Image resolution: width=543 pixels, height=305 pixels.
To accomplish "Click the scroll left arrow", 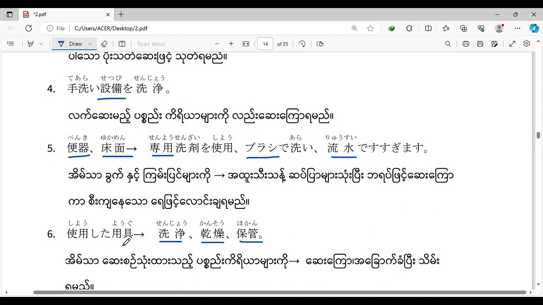I will pyautogui.click(x=6, y=292).
